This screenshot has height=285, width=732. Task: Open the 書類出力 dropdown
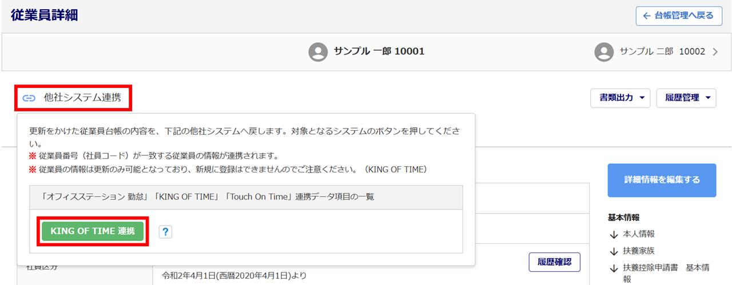620,98
